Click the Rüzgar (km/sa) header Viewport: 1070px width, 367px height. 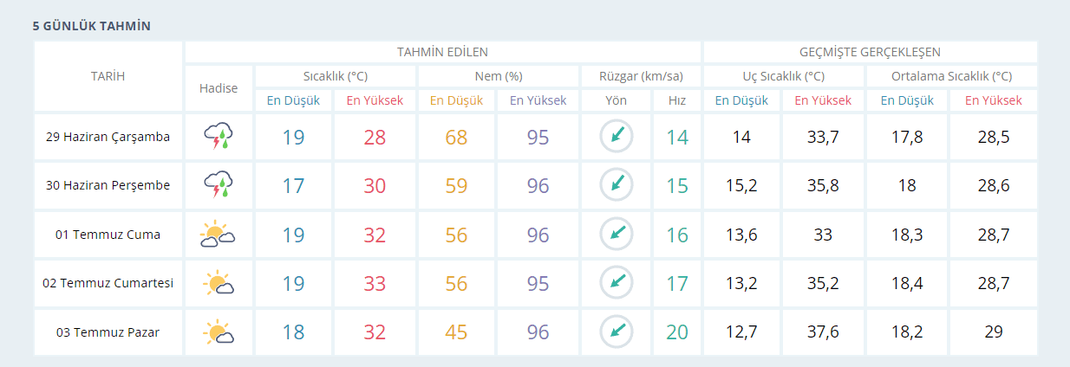click(640, 76)
